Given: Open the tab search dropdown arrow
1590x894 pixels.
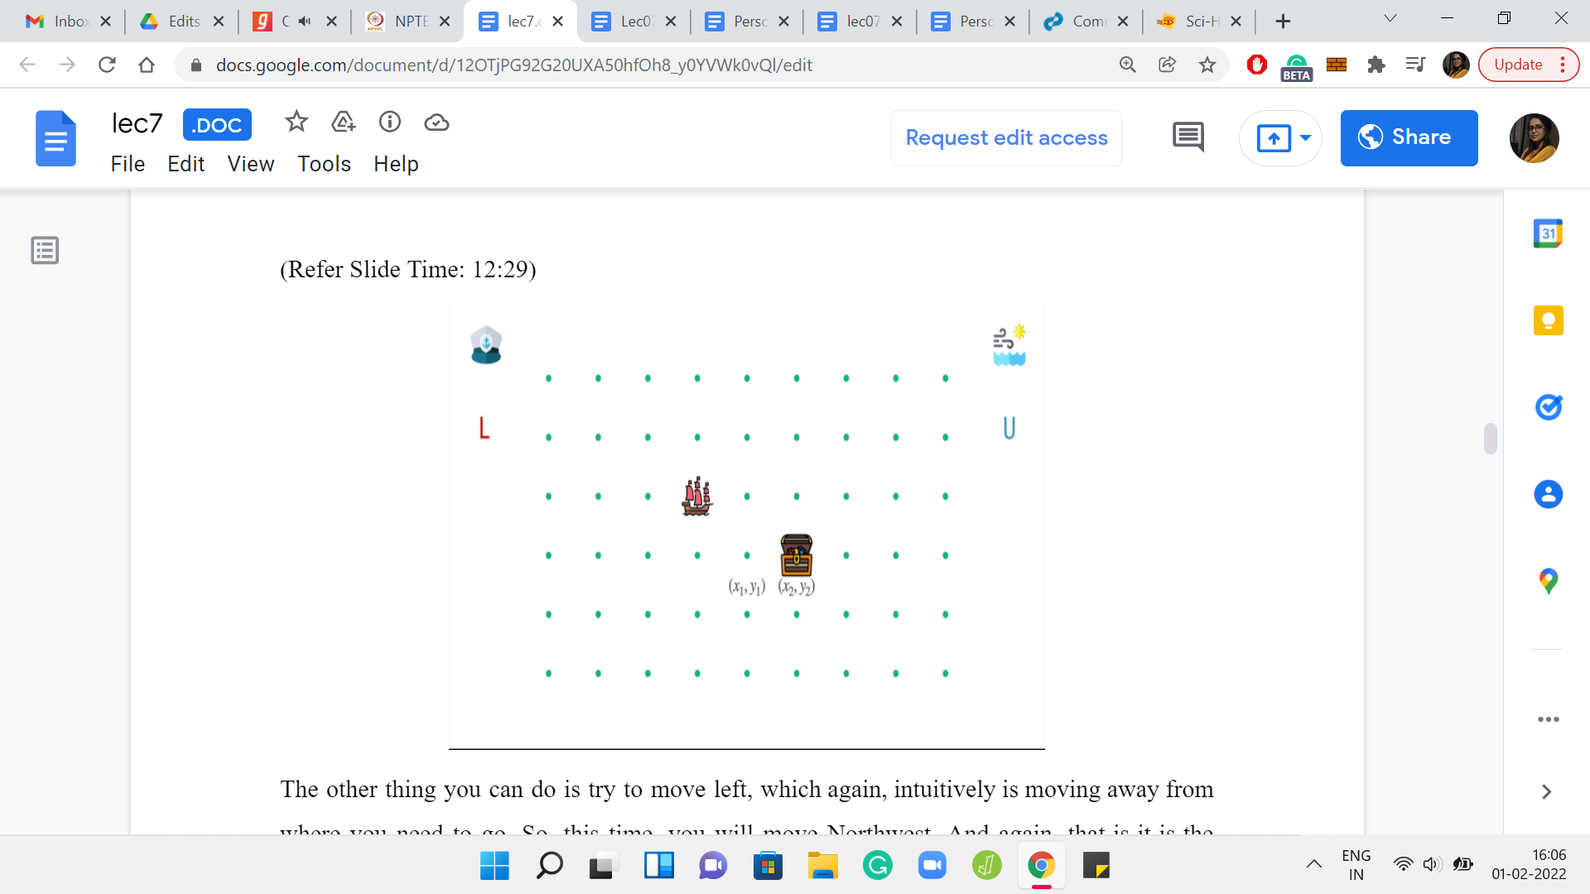Looking at the screenshot, I should (x=1390, y=19).
